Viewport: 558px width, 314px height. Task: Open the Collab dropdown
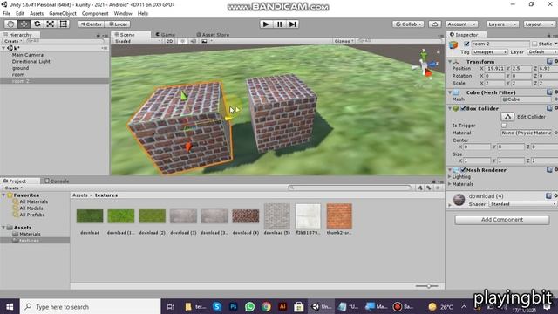[x=408, y=24]
